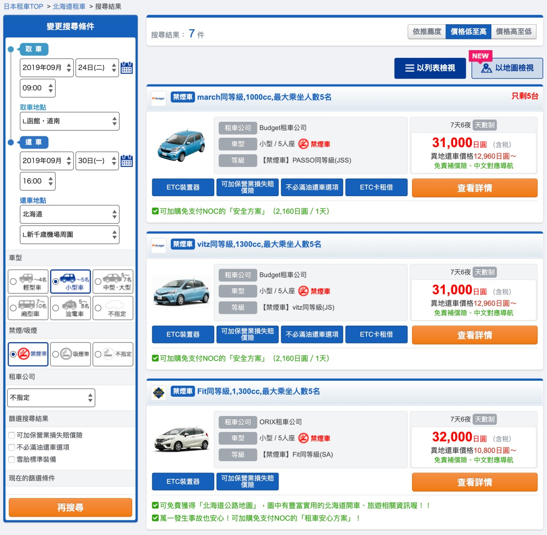Click the NEW badge above map view
547x535 pixels.
click(480, 56)
